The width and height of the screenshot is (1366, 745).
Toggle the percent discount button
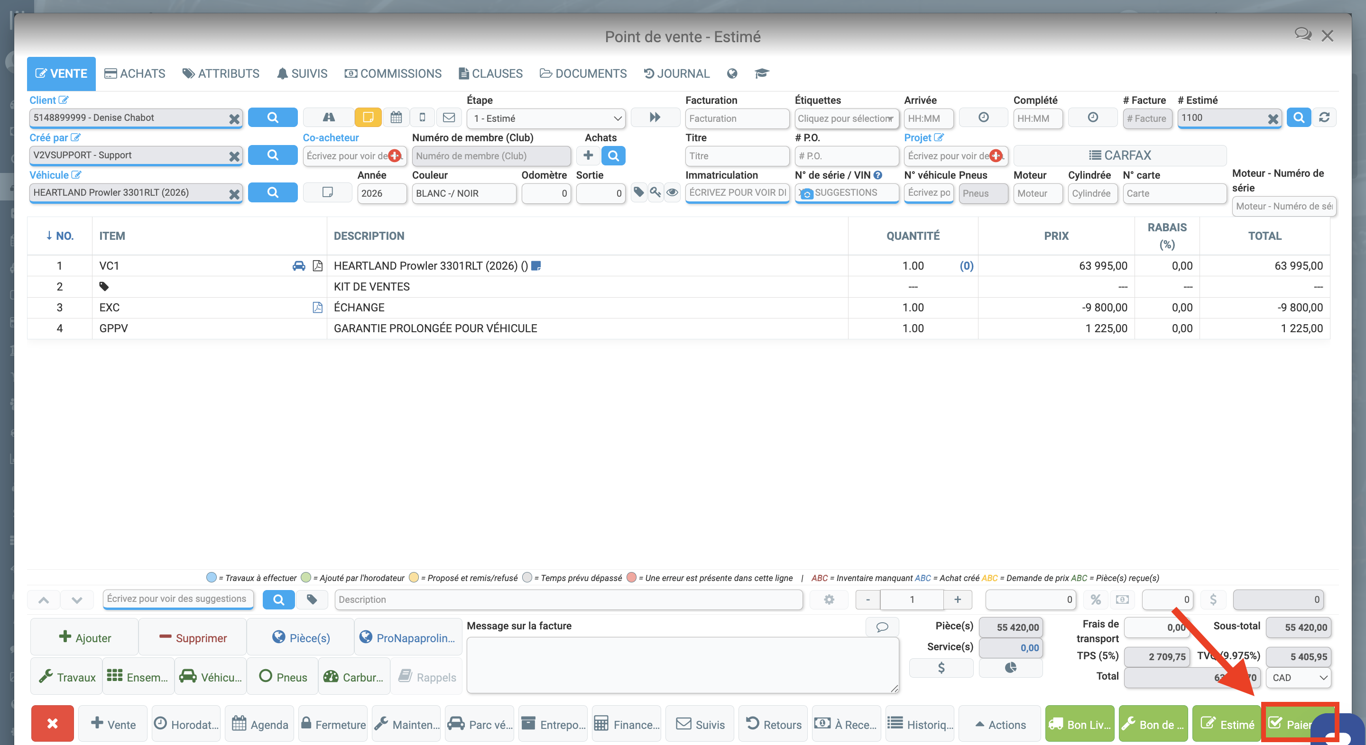(x=1096, y=600)
